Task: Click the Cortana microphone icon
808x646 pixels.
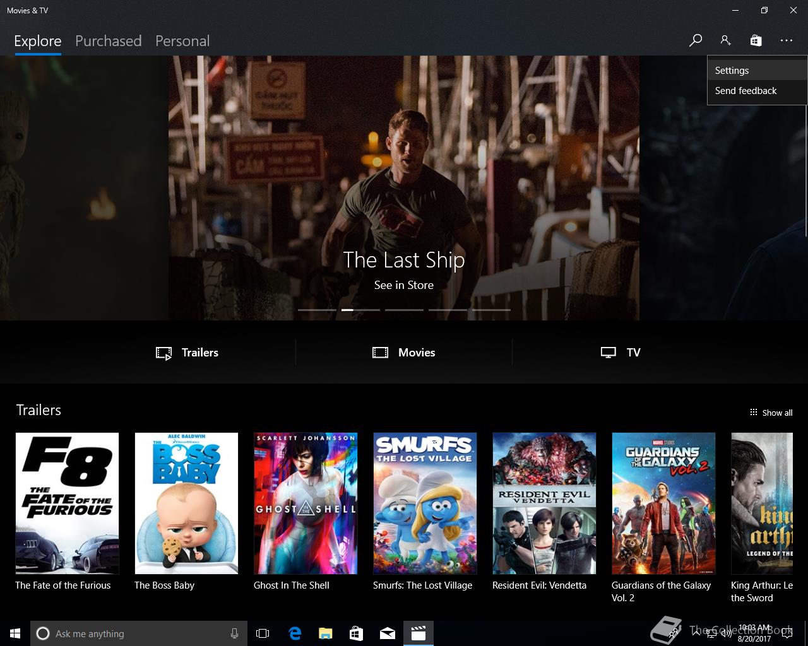Action: 234,633
